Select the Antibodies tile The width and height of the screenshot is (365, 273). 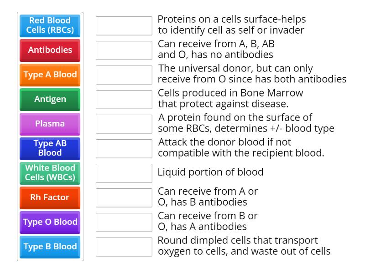(49, 51)
